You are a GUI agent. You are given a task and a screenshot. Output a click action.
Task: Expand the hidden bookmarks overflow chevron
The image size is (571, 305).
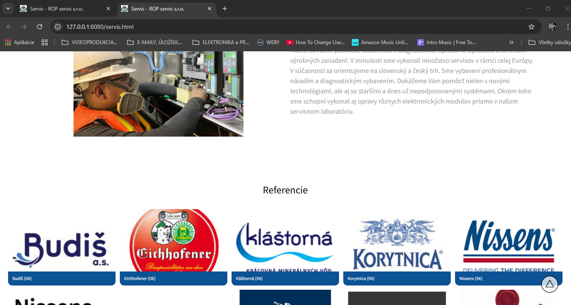[512, 42]
